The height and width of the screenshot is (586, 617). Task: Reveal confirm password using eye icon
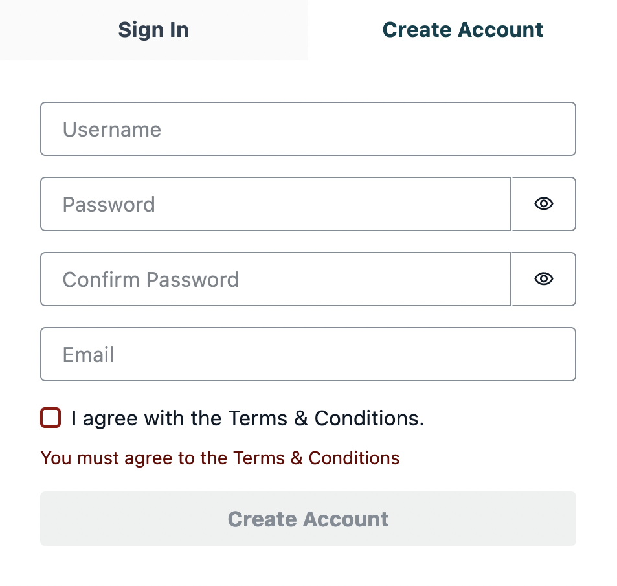coord(544,279)
